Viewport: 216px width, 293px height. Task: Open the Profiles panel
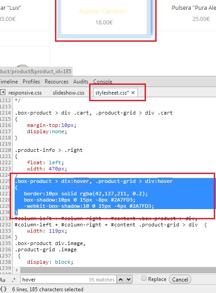31,82
